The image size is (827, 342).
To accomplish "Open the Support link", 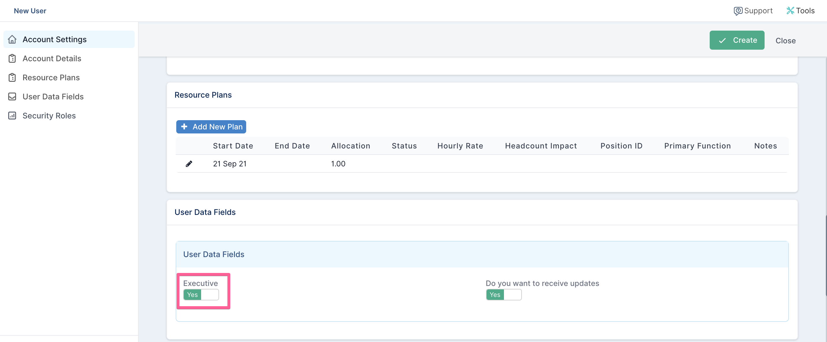I will click(753, 11).
